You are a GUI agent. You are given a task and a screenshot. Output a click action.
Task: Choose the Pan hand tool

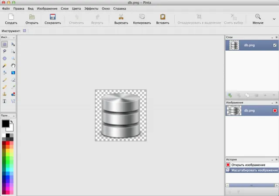13,65
